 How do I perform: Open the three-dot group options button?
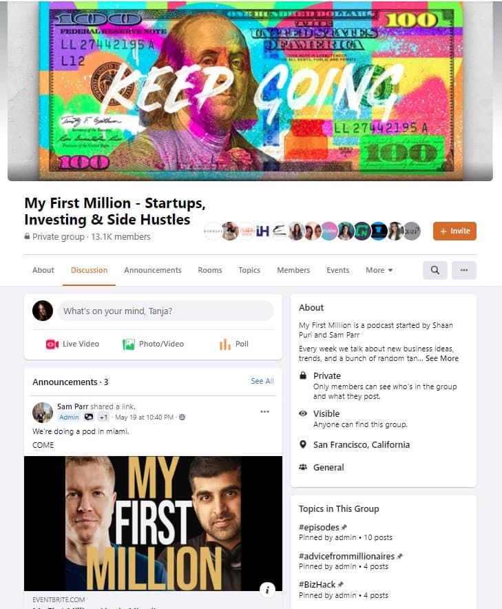[464, 270]
